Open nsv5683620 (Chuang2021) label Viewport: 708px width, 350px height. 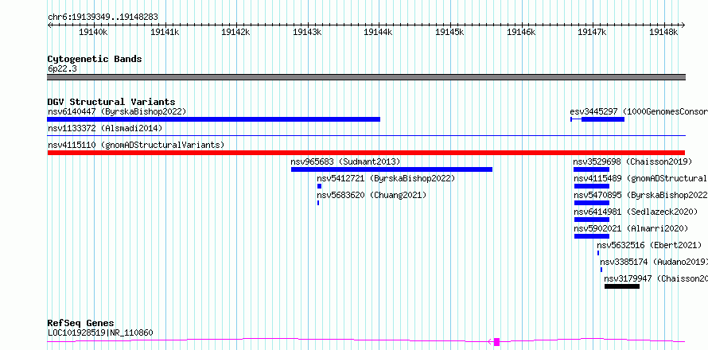click(372, 195)
